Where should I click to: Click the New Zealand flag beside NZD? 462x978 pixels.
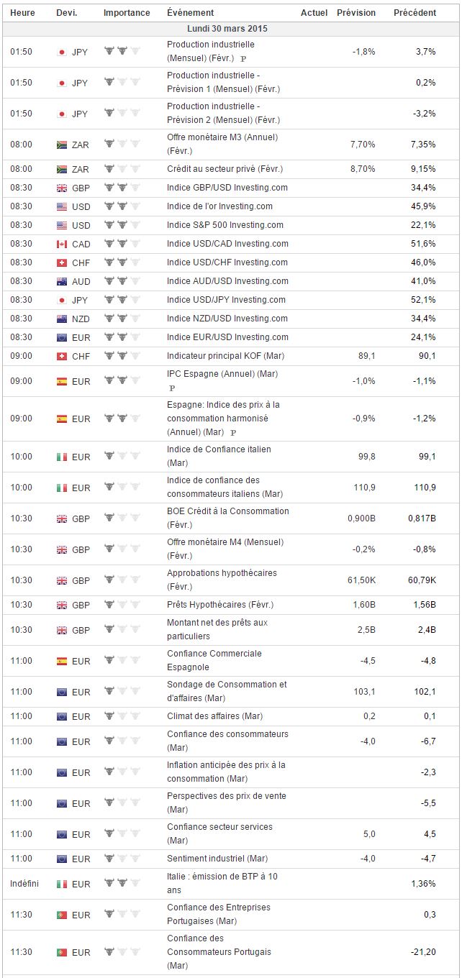click(62, 319)
